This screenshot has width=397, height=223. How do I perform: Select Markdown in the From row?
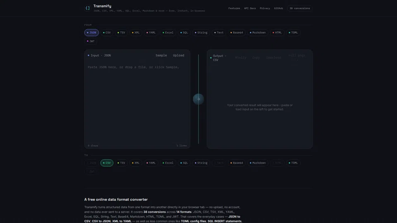click(258, 33)
